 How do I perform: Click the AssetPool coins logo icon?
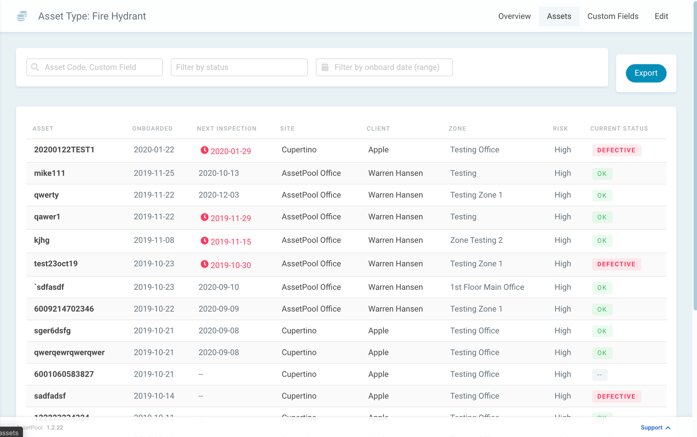[22, 16]
